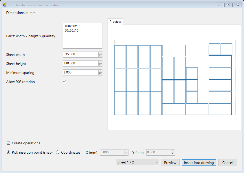Minimize the dialog window
This screenshot has height=173, width=244.
click(219, 5)
